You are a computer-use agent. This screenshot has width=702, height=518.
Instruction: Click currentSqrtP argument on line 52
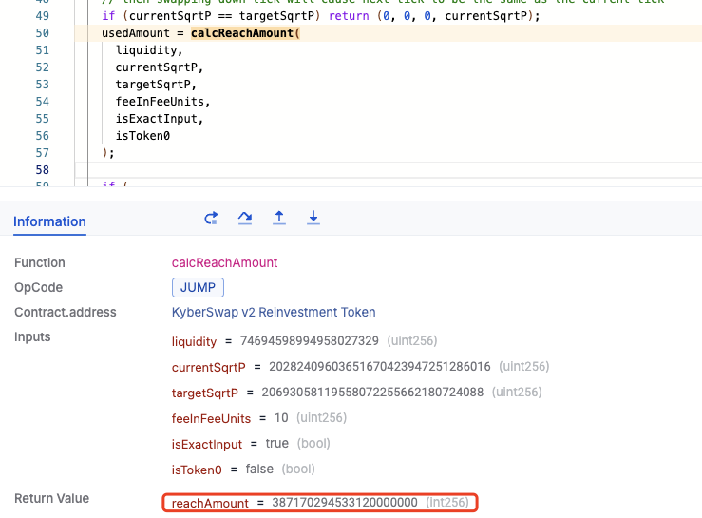click(x=156, y=67)
